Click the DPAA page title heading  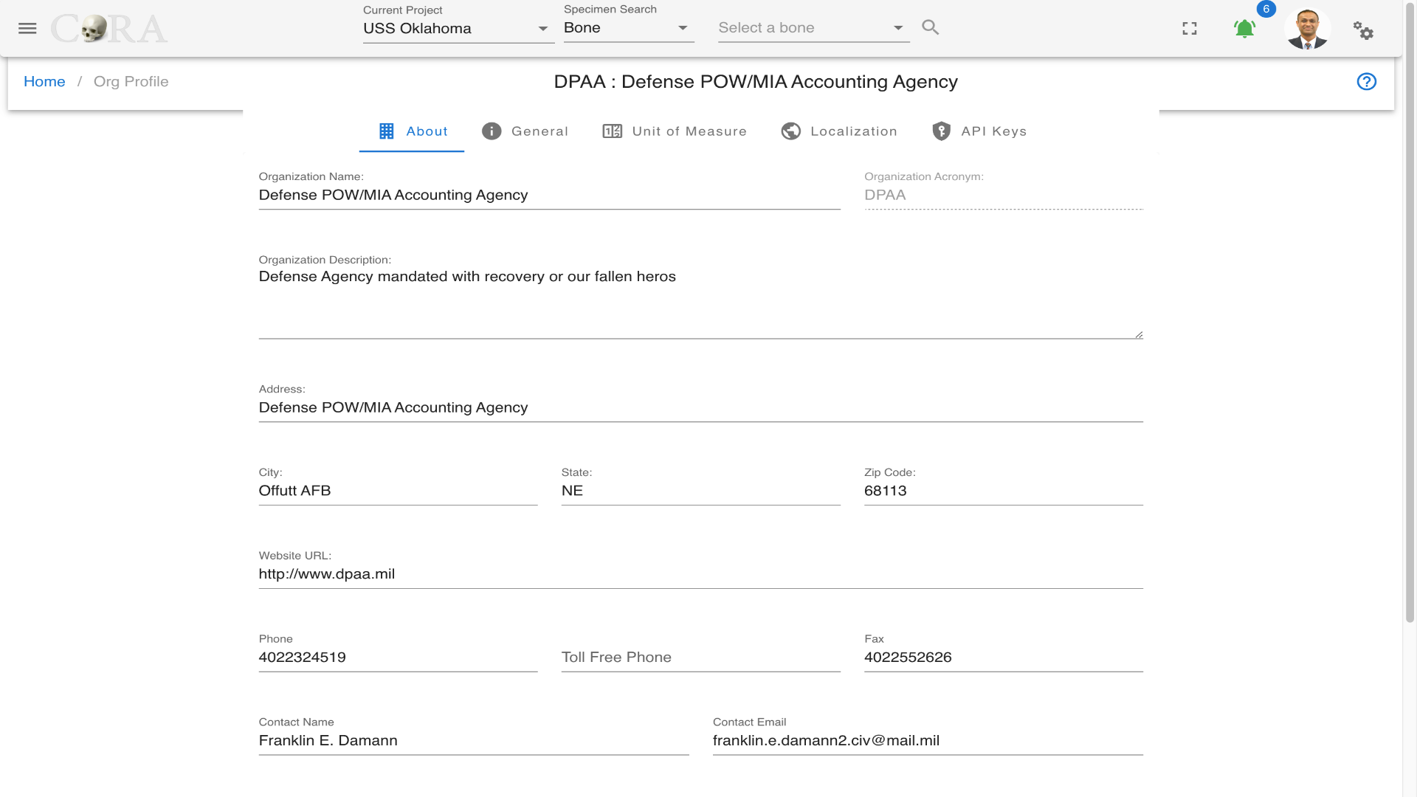coord(756,82)
